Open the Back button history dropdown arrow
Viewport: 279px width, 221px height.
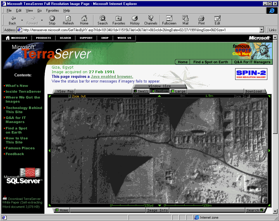(22, 20)
